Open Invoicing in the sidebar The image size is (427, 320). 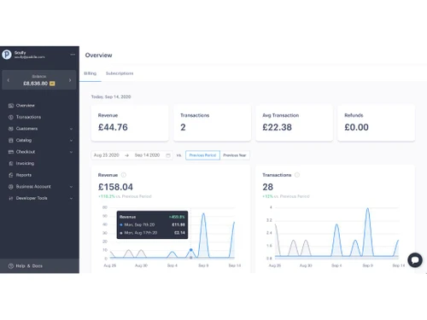click(25, 164)
